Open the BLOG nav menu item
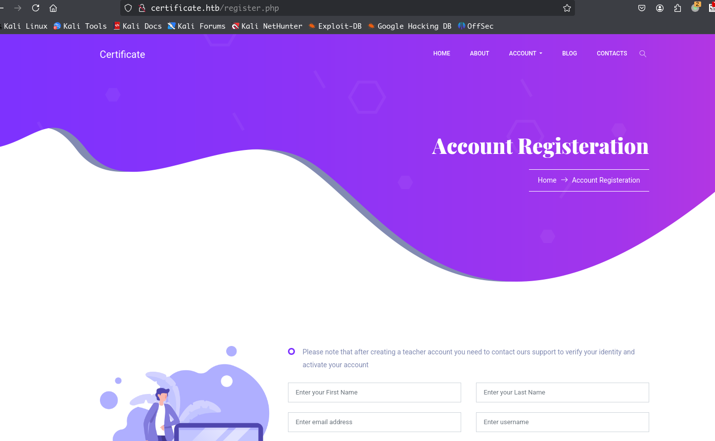 570,53
